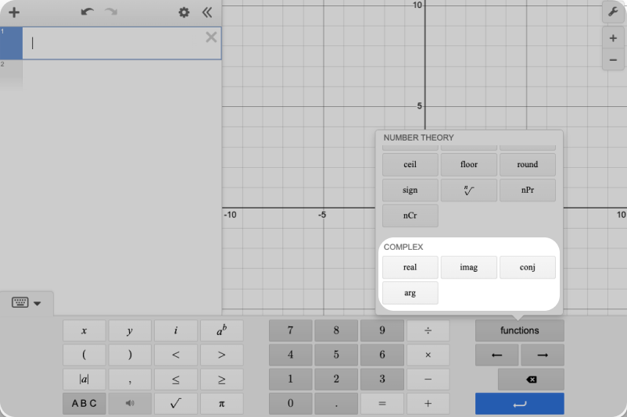The height and width of the screenshot is (417, 627).
Task: Move cursor left with arrow key
Action: tap(496, 355)
